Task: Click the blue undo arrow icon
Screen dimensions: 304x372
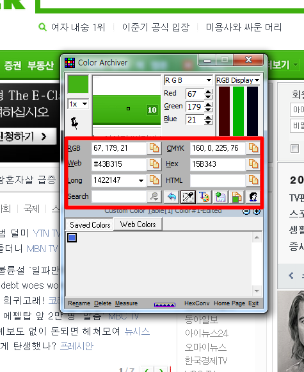Action: (x=172, y=197)
